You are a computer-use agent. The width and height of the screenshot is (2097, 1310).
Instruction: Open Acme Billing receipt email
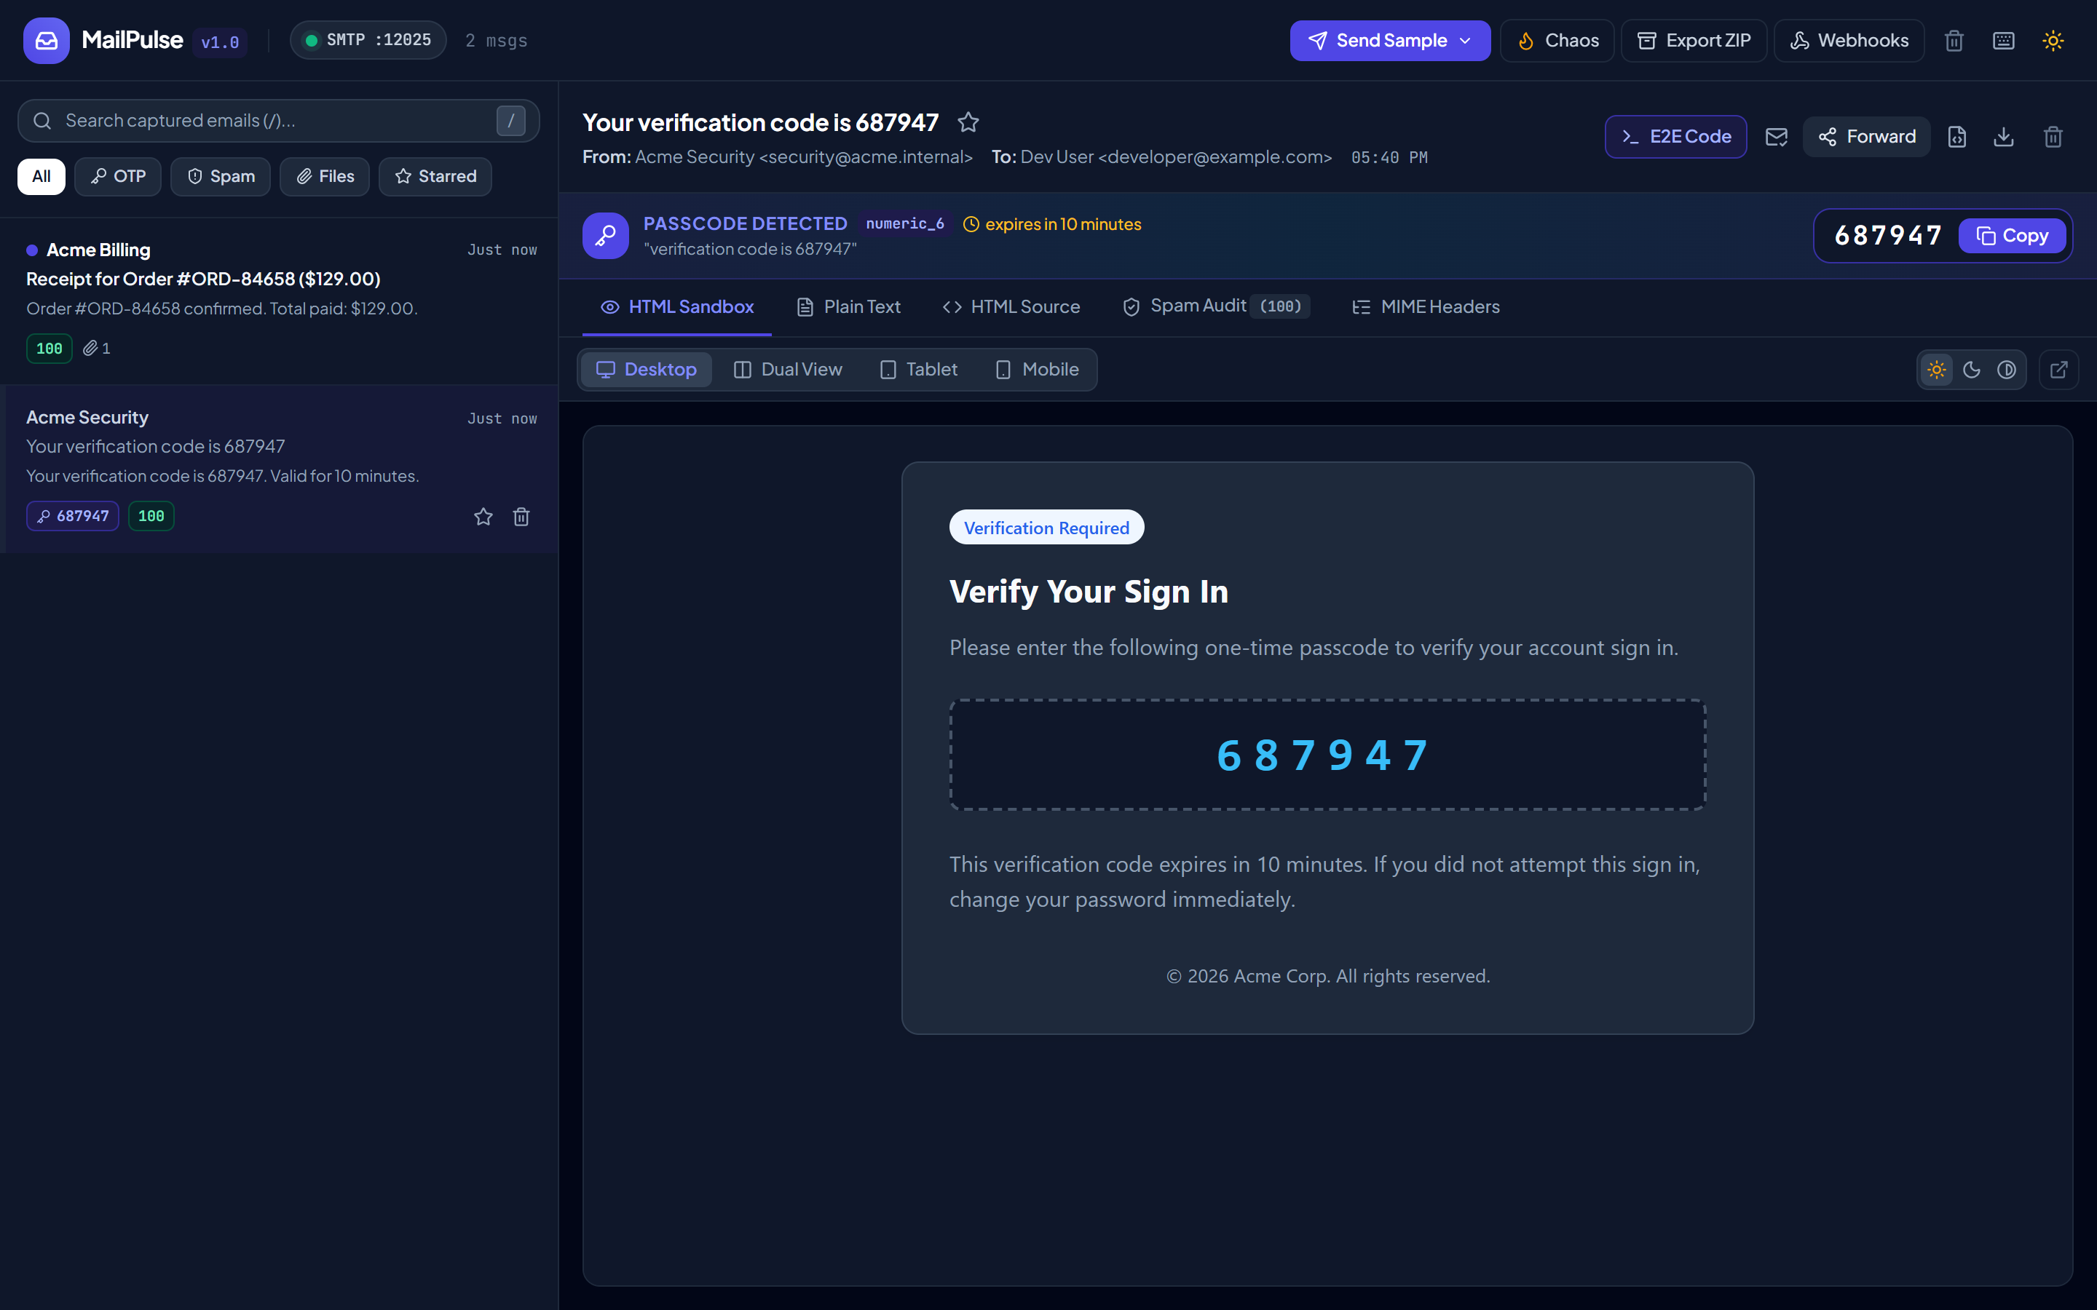pyautogui.click(x=279, y=301)
